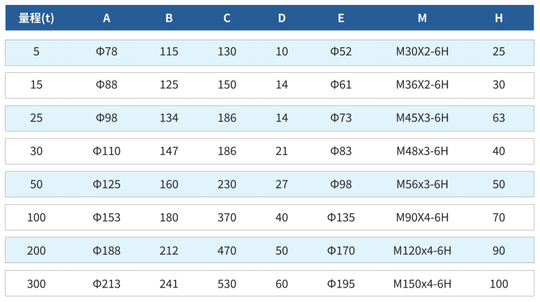
Task: Click the M45X3-6H thread value
Action: pos(423,118)
